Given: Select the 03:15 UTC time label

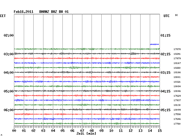Looking at the screenshot, I should click(x=165, y=73).
